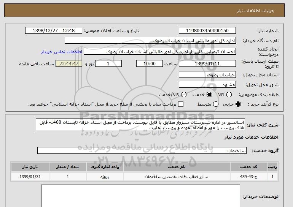Click the ردیف column header
The height and width of the screenshot is (207, 293).
pos(272,167)
